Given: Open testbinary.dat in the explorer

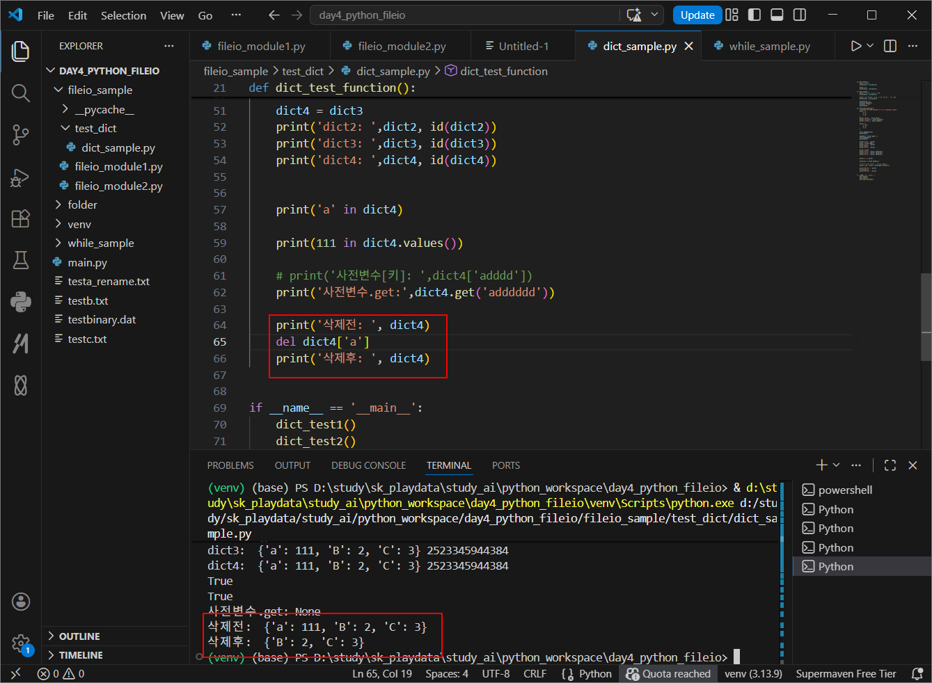Looking at the screenshot, I should tap(116, 319).
